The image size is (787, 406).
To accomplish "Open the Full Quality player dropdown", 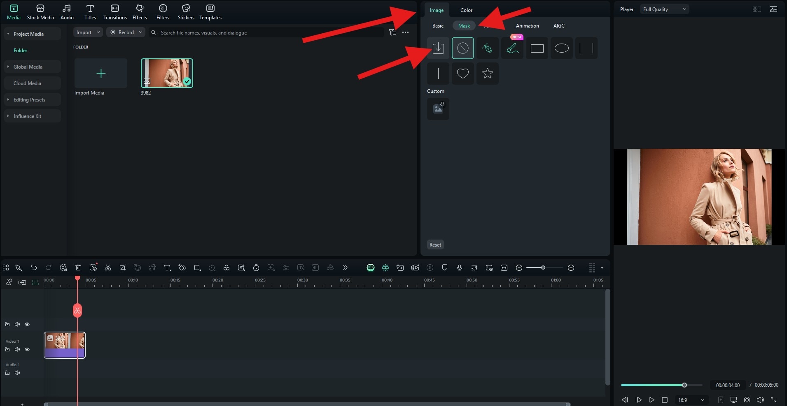I will coord(665,9).
